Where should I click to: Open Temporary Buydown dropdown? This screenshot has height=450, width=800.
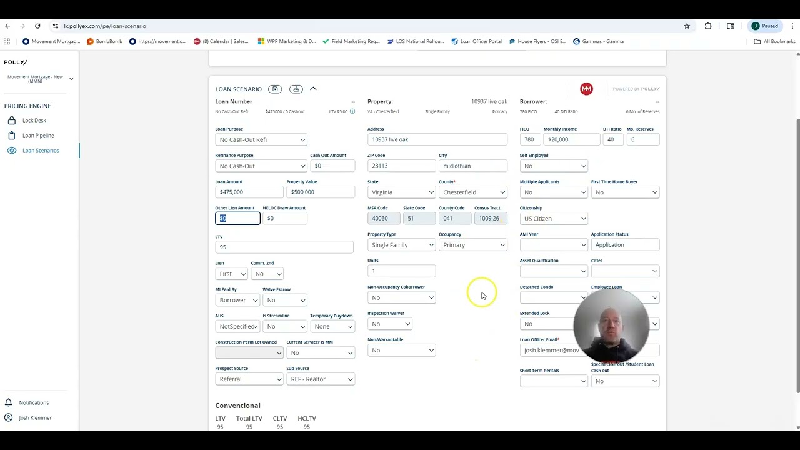(332, 326)
